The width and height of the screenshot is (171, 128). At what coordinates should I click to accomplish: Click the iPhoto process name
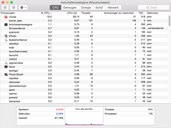pos(13,36)
